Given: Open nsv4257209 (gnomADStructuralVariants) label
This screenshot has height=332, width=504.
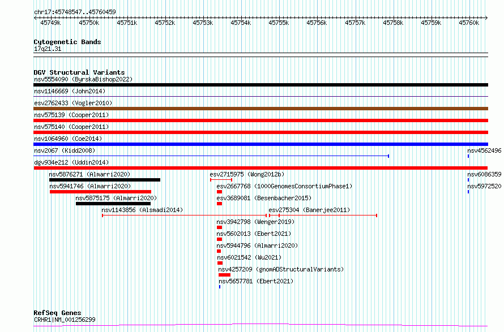Looking at the screenshot, I should coord(281,269).
